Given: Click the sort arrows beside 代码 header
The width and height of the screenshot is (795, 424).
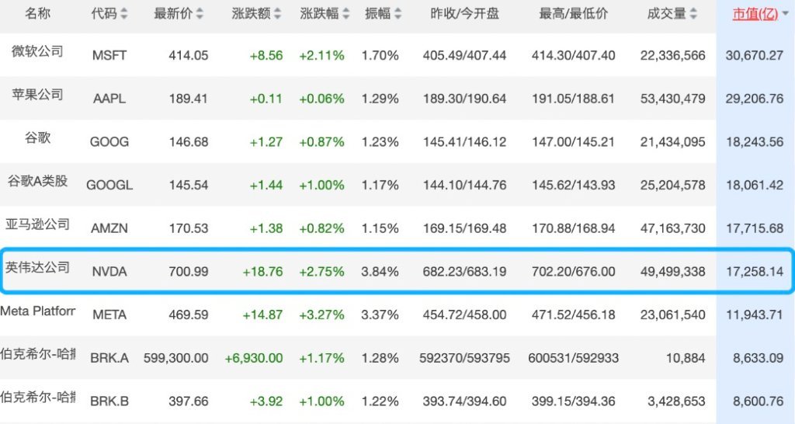Looking at the screenshot, I should [125, 15].
